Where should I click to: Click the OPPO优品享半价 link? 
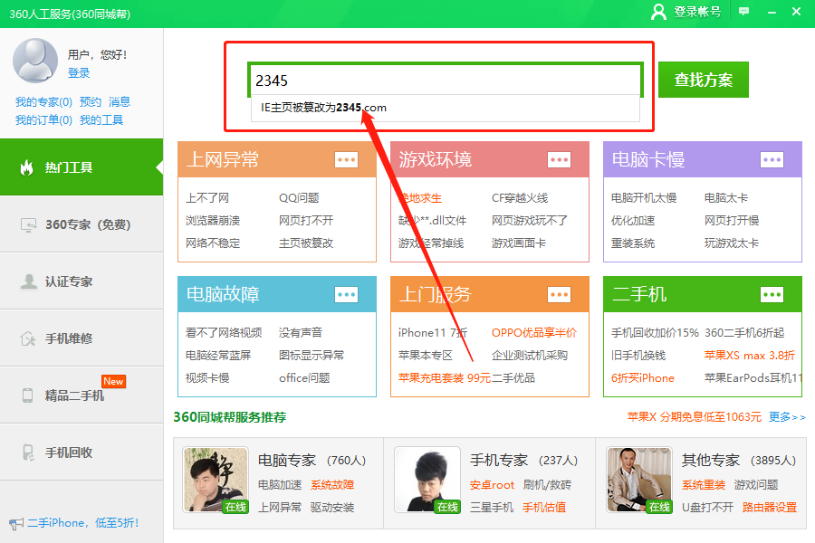tap(534, 332)
